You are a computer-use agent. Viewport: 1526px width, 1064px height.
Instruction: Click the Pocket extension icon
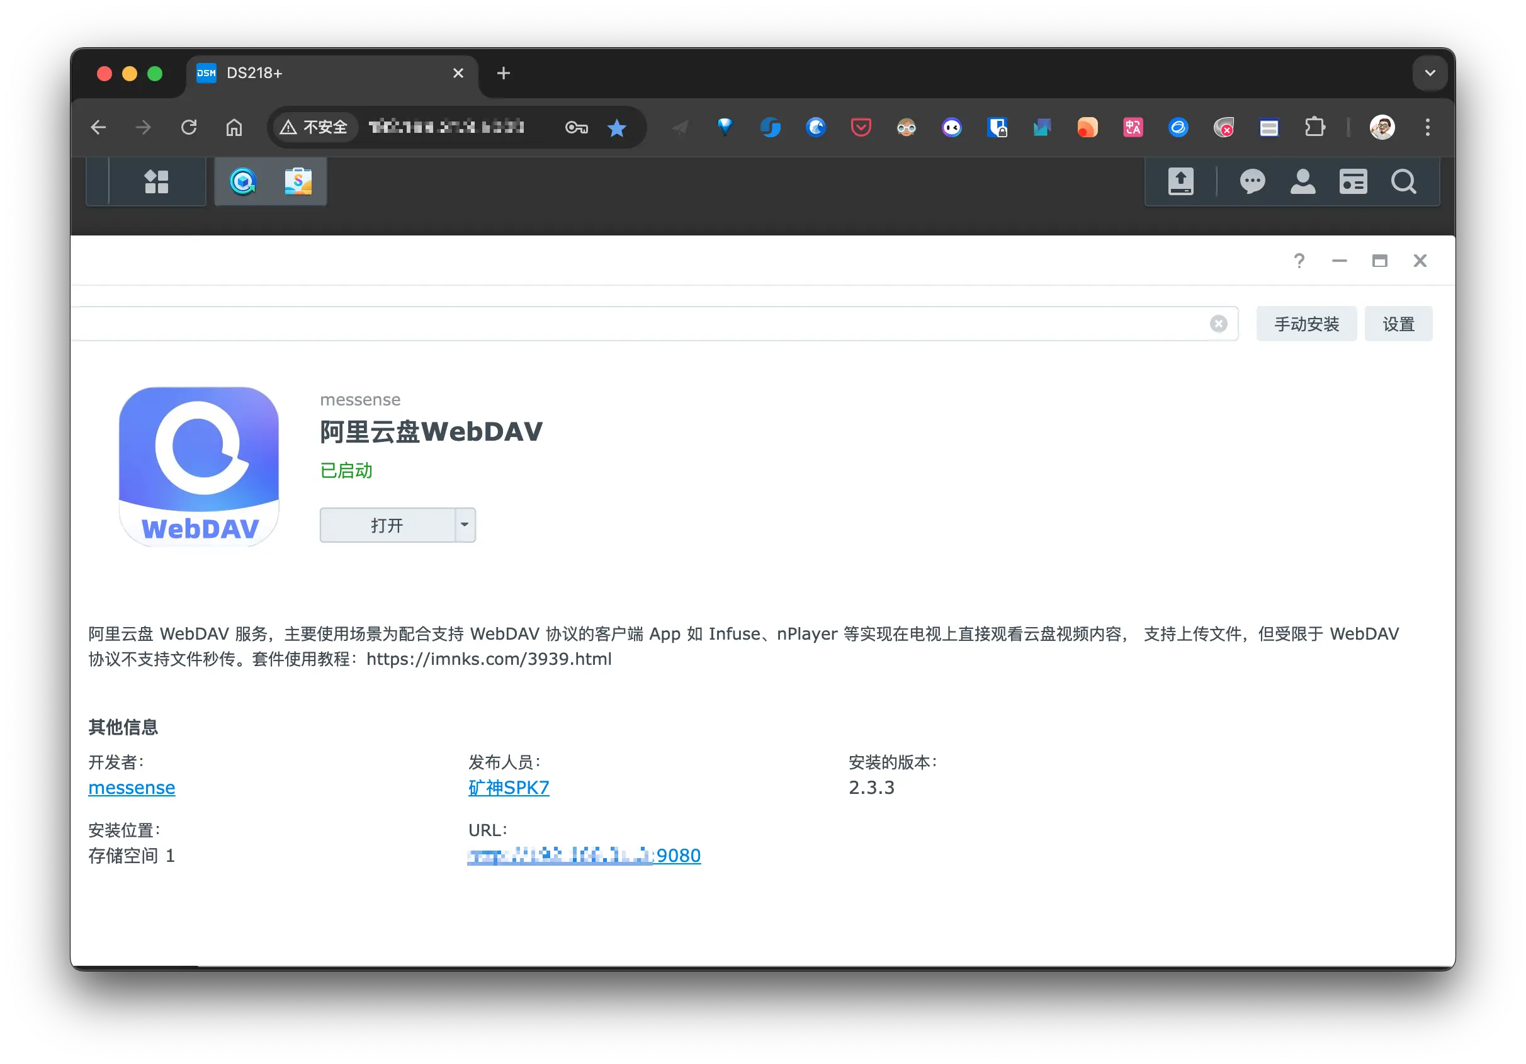pyautogui.click(x=861, y=127)
